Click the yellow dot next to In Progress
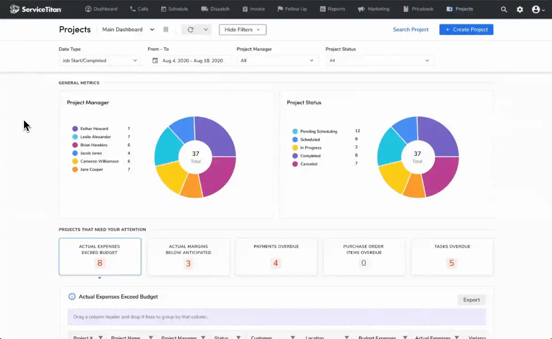Image resolution: width=552 pixels, height=339 pixels. pos(295,148)
